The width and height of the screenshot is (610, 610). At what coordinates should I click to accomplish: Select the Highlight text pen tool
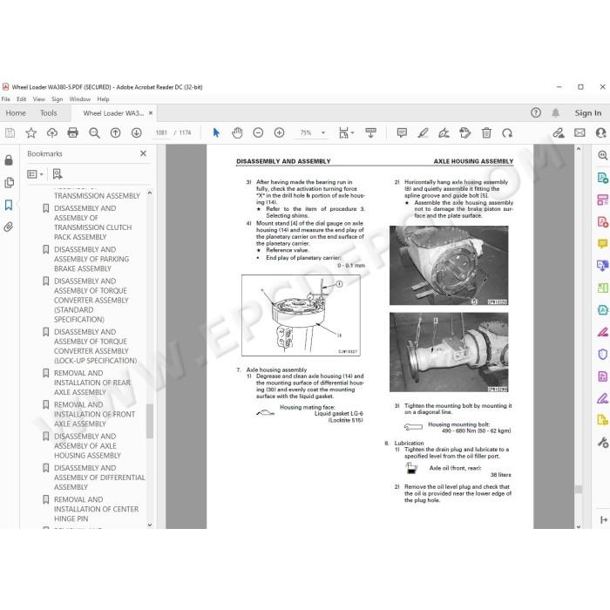[x=423, y=132]
